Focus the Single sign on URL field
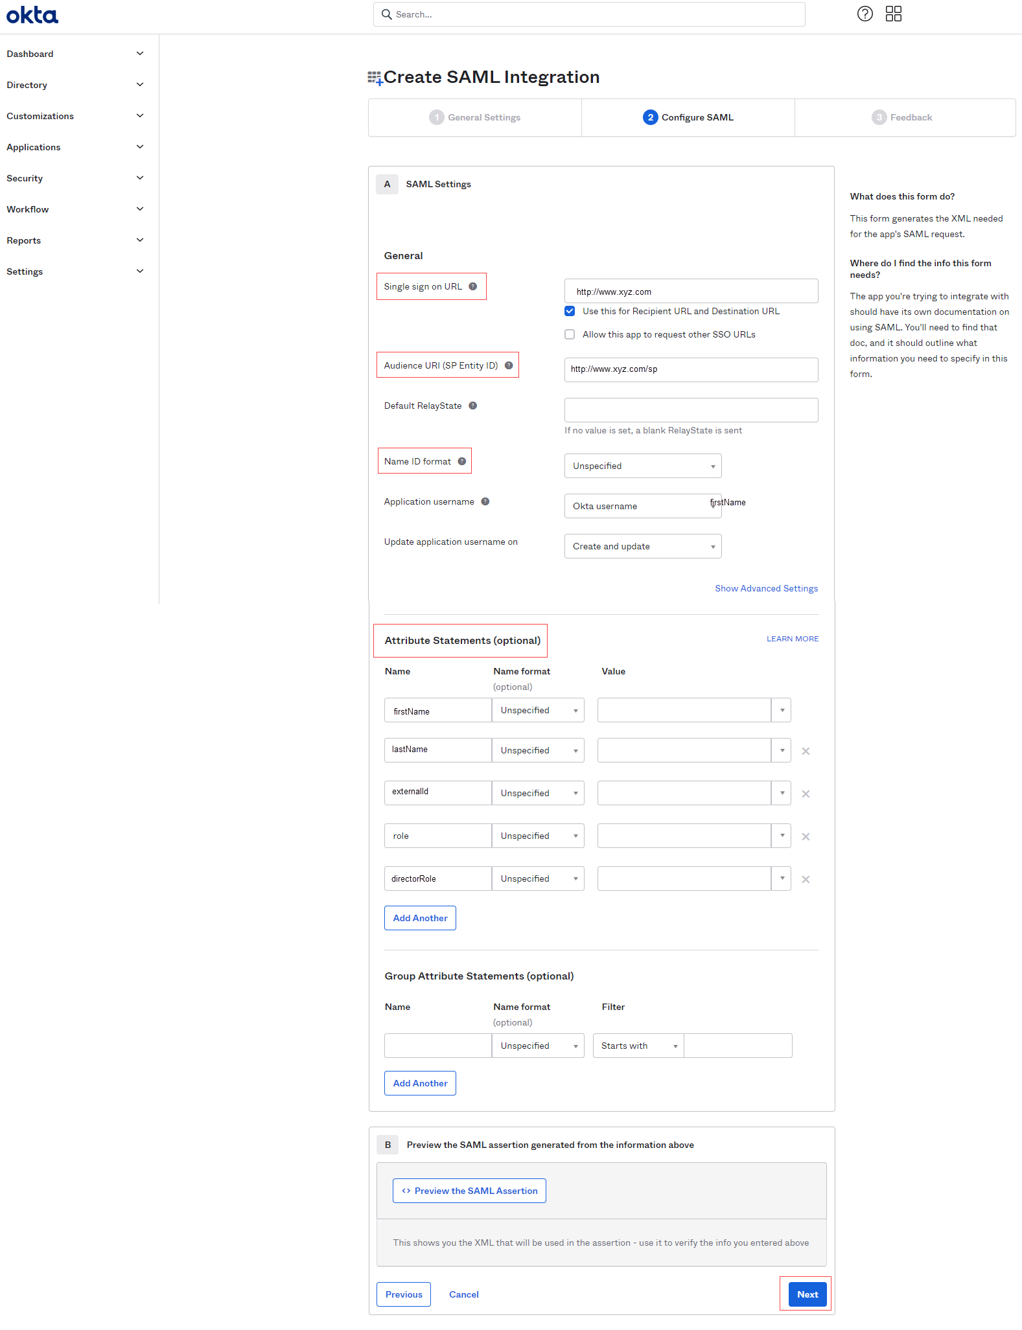 tap(691, 291)
